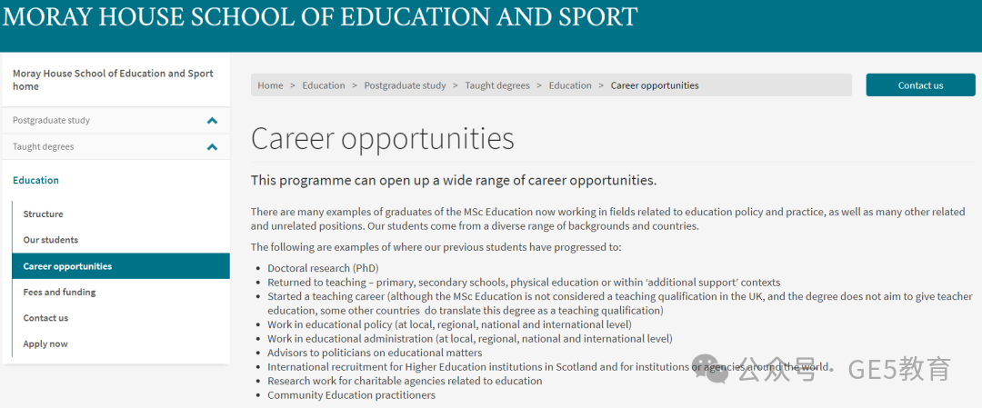
Task: Open sidebar Contact us link
Action: coord(45,318)
